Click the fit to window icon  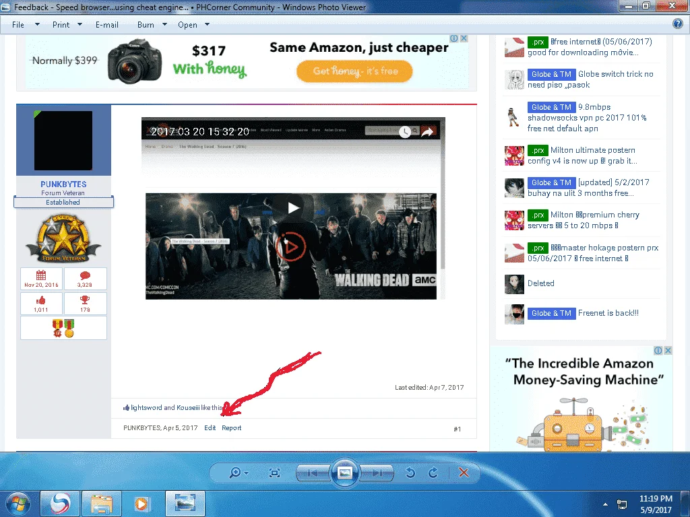(x=275, y=473)
